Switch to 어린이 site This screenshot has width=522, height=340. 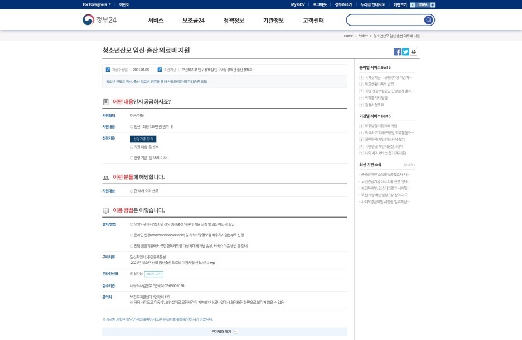tap(124, 4)
